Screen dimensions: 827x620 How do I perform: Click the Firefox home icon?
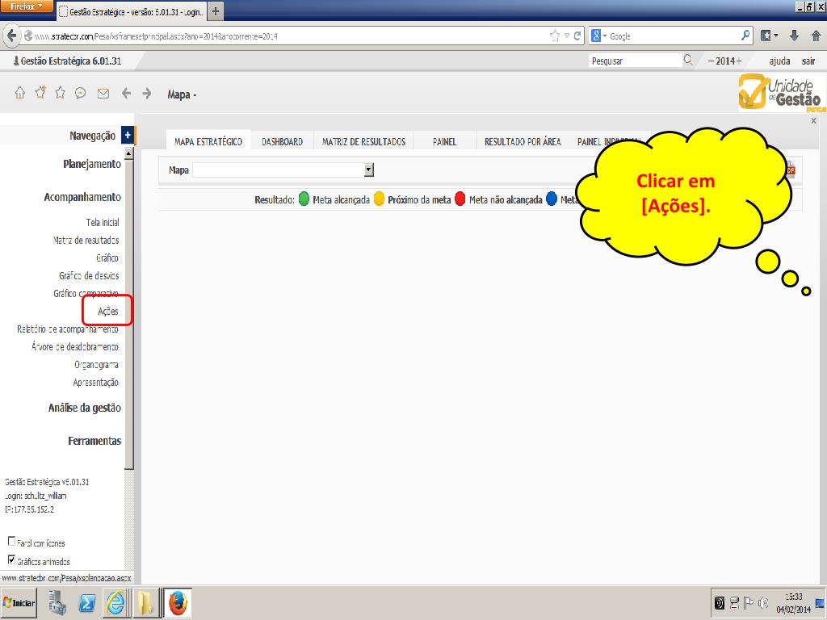[816, 36]
